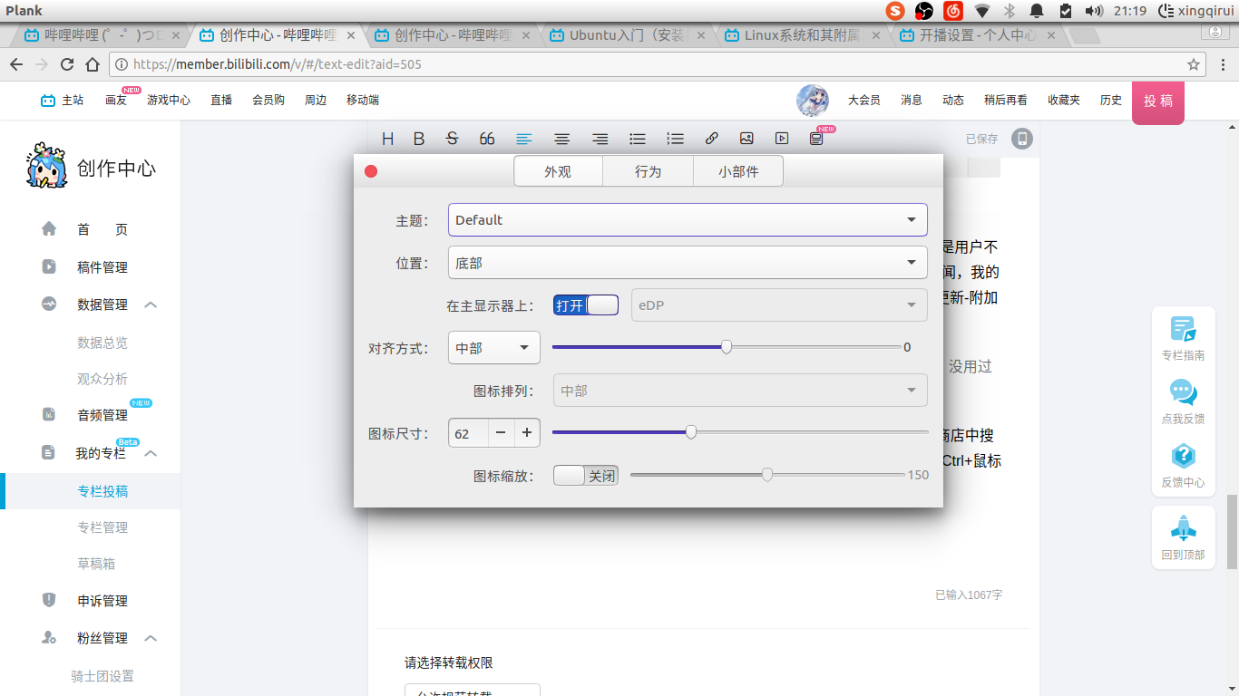1239x696 pixels.
Task: Open 专栏指南 guide icon
Action: [1183, 339]
